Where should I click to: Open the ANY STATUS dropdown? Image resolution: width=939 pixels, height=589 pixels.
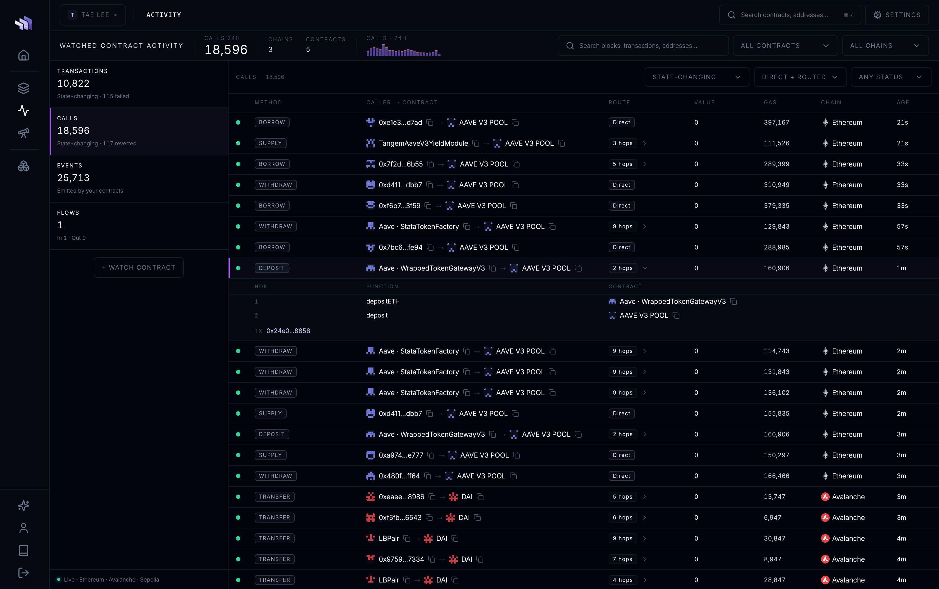point(891,77)
